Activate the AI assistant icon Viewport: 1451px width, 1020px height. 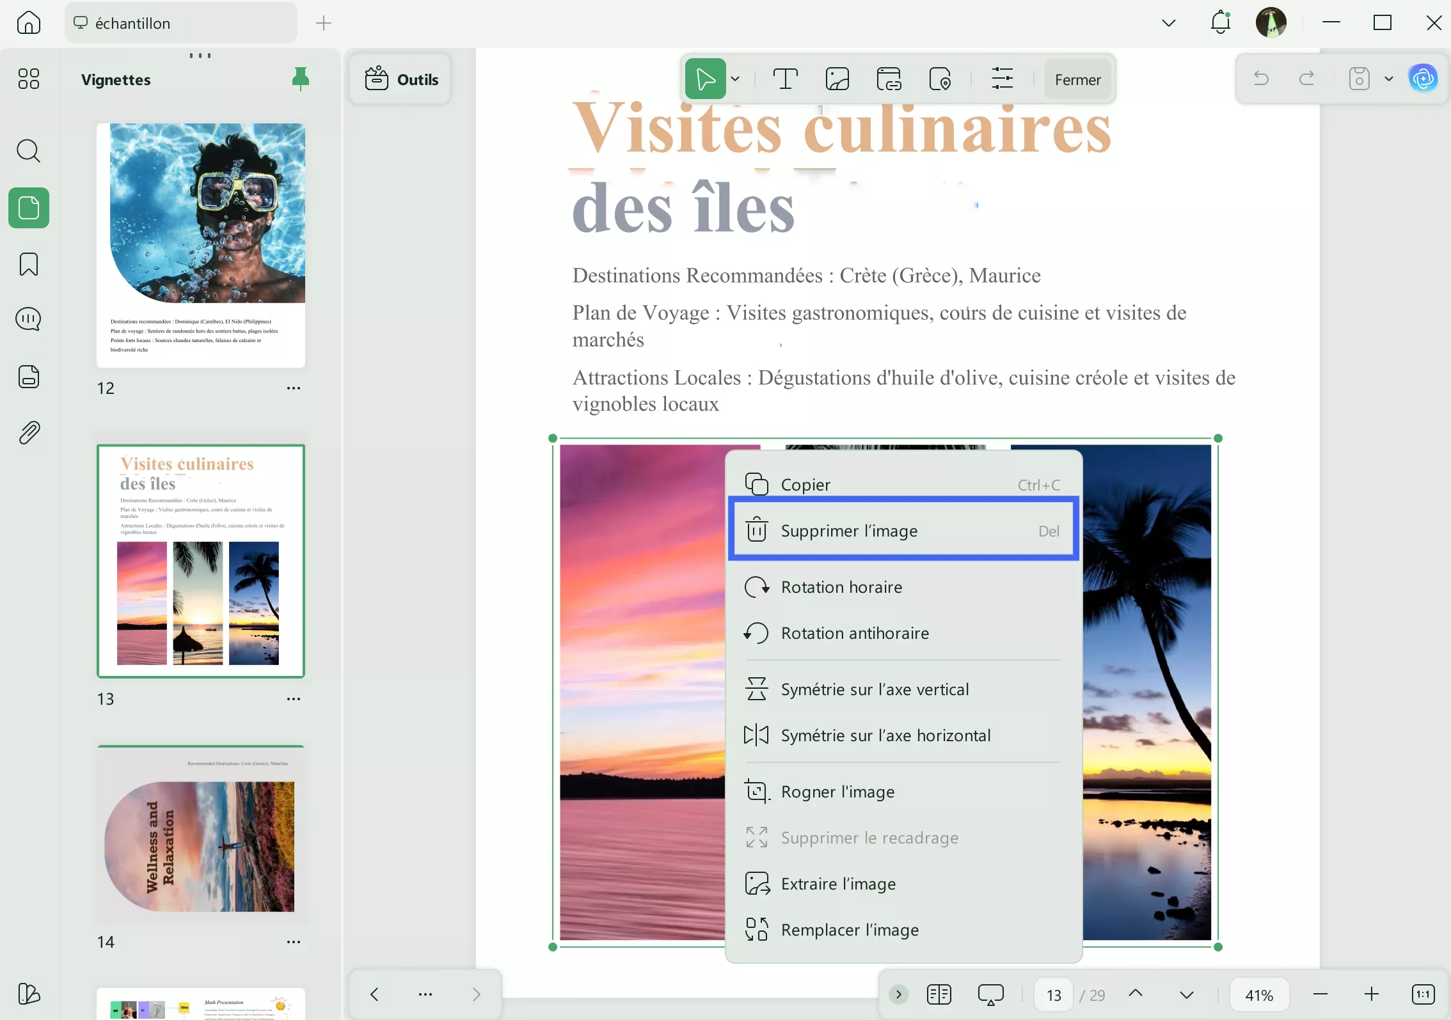tap(1423, 78)
